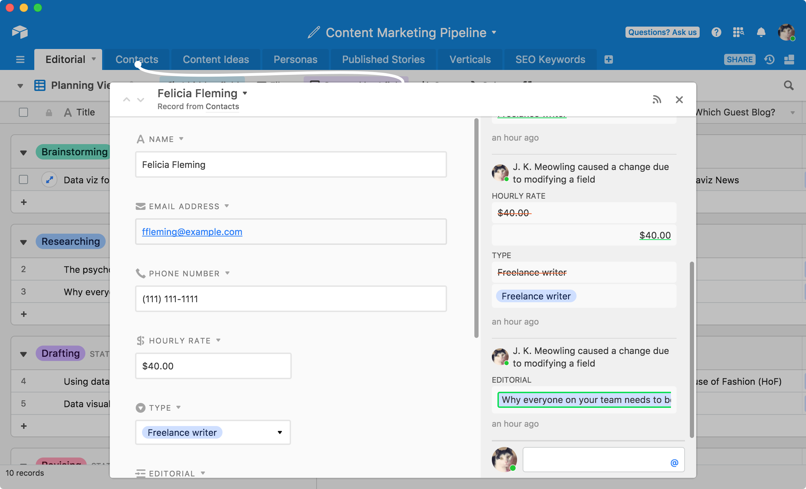The width and height of the screenshot is (806, 489).
Task: Click the phone number input field
Action: coord(291,299)
